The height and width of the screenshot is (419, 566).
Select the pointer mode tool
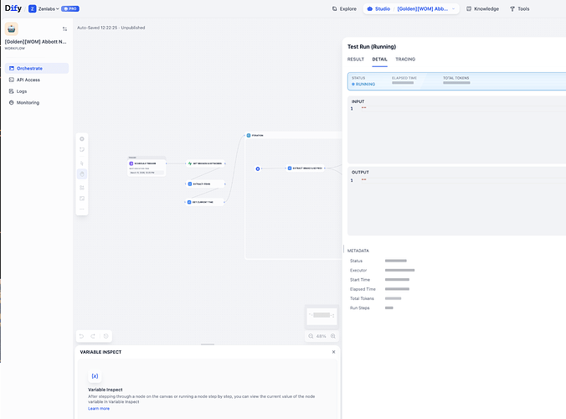(x=82, y=163)
